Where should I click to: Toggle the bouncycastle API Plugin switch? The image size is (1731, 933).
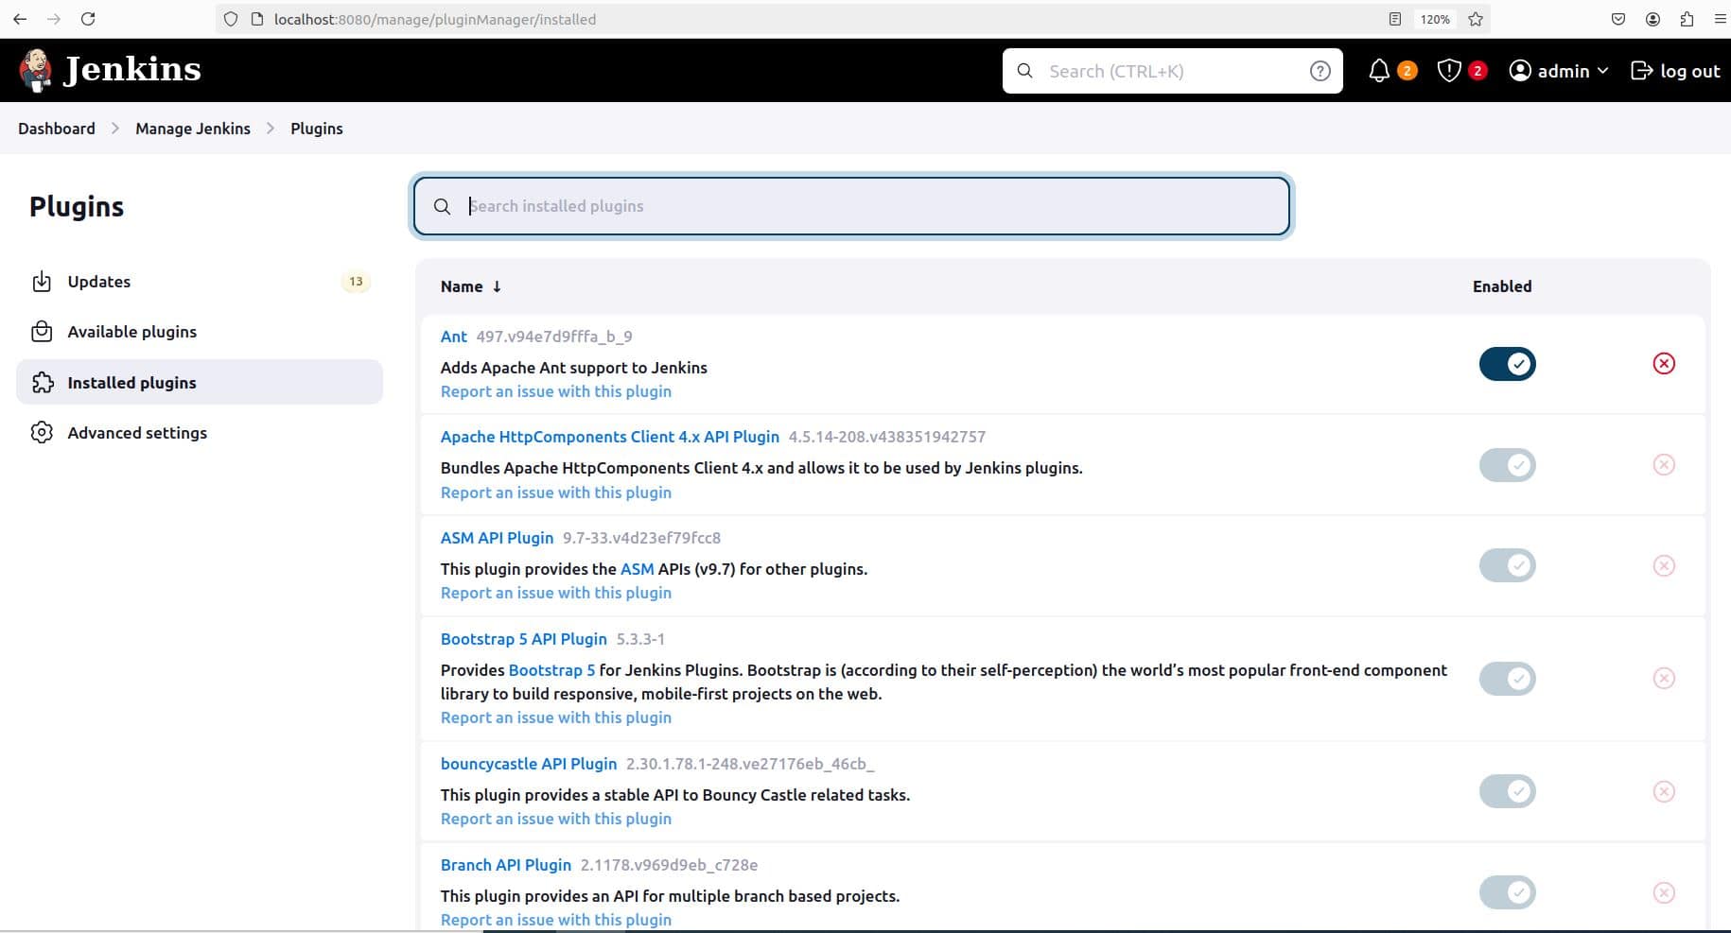[1508, 791]
